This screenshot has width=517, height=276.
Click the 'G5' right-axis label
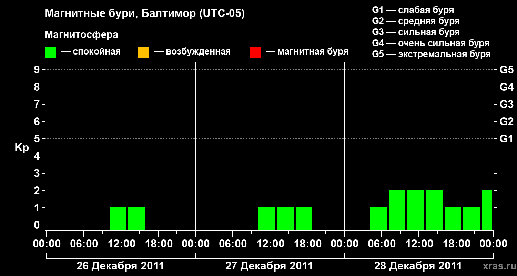pos(506,70)
